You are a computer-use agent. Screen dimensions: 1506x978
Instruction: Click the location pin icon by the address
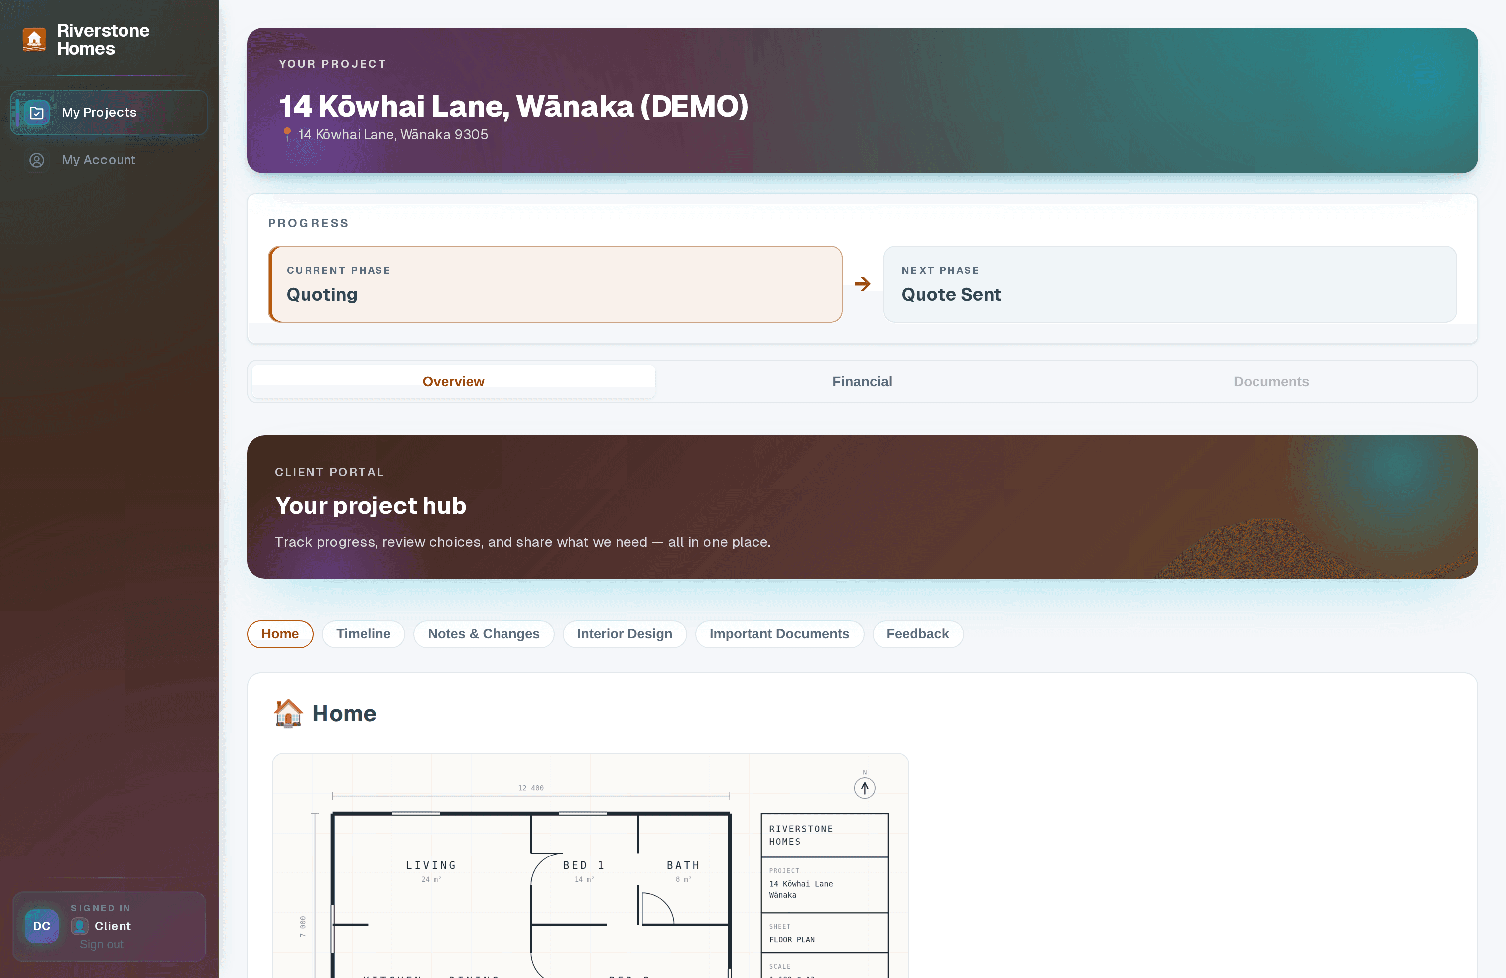(x=287, y=135)
